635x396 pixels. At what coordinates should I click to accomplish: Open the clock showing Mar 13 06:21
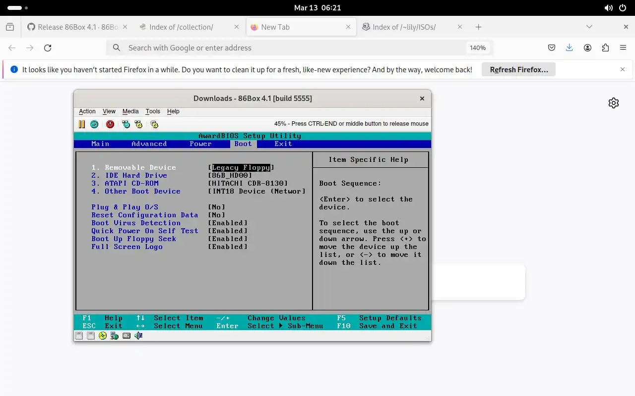pyautogui.click(x=317, y=8)
